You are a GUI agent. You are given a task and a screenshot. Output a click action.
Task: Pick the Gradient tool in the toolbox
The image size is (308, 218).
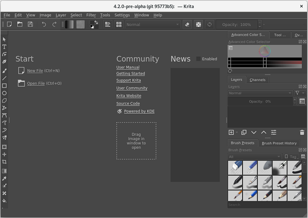pos(4,171)
